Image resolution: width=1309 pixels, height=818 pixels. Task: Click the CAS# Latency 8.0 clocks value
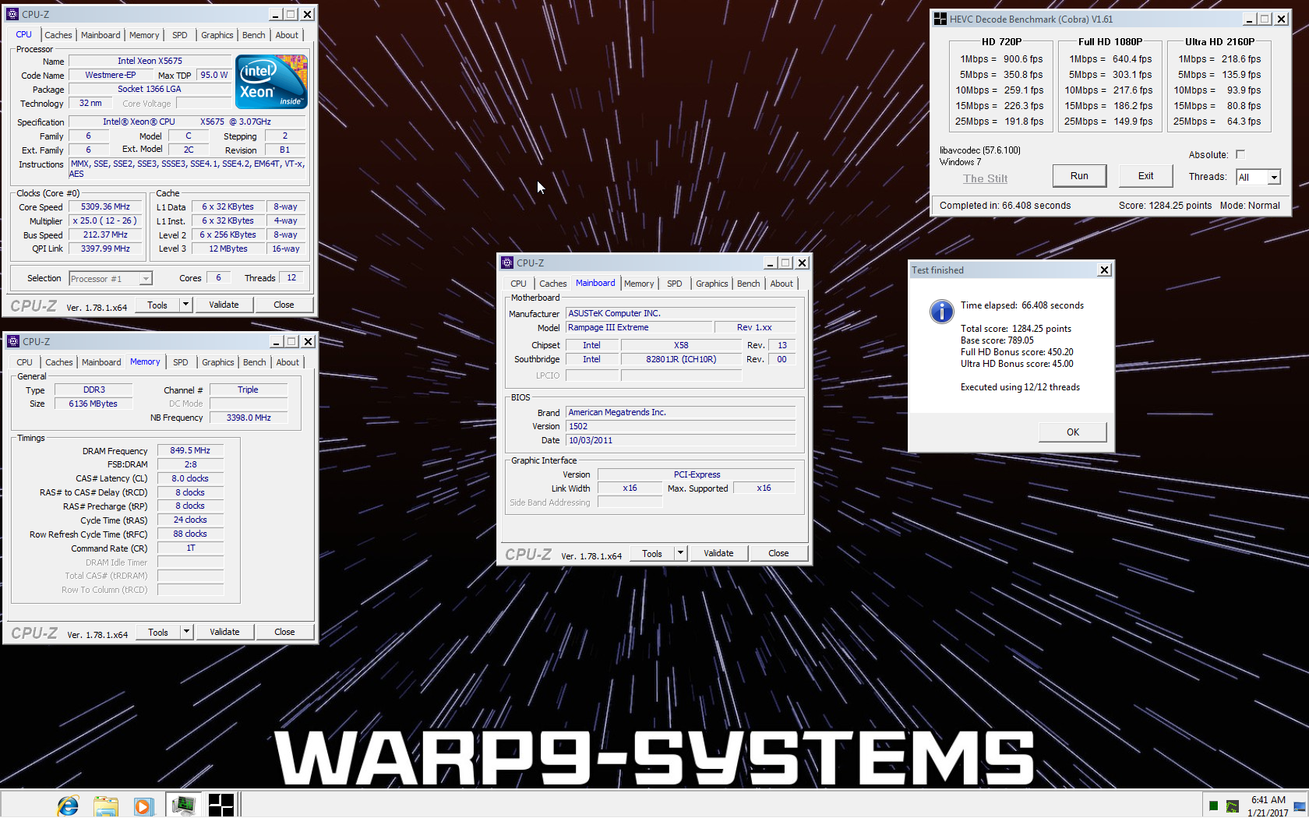pyautogui.click(x=190, y=478)
